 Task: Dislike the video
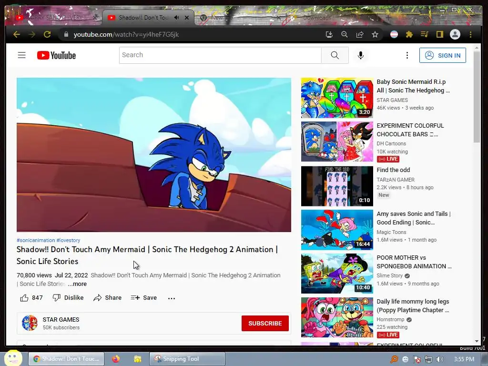click(68, 298)
